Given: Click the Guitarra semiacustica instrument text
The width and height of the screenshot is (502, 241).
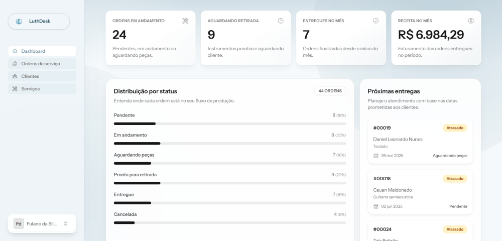Looking at the screenshot, I should tap(393, 197).
